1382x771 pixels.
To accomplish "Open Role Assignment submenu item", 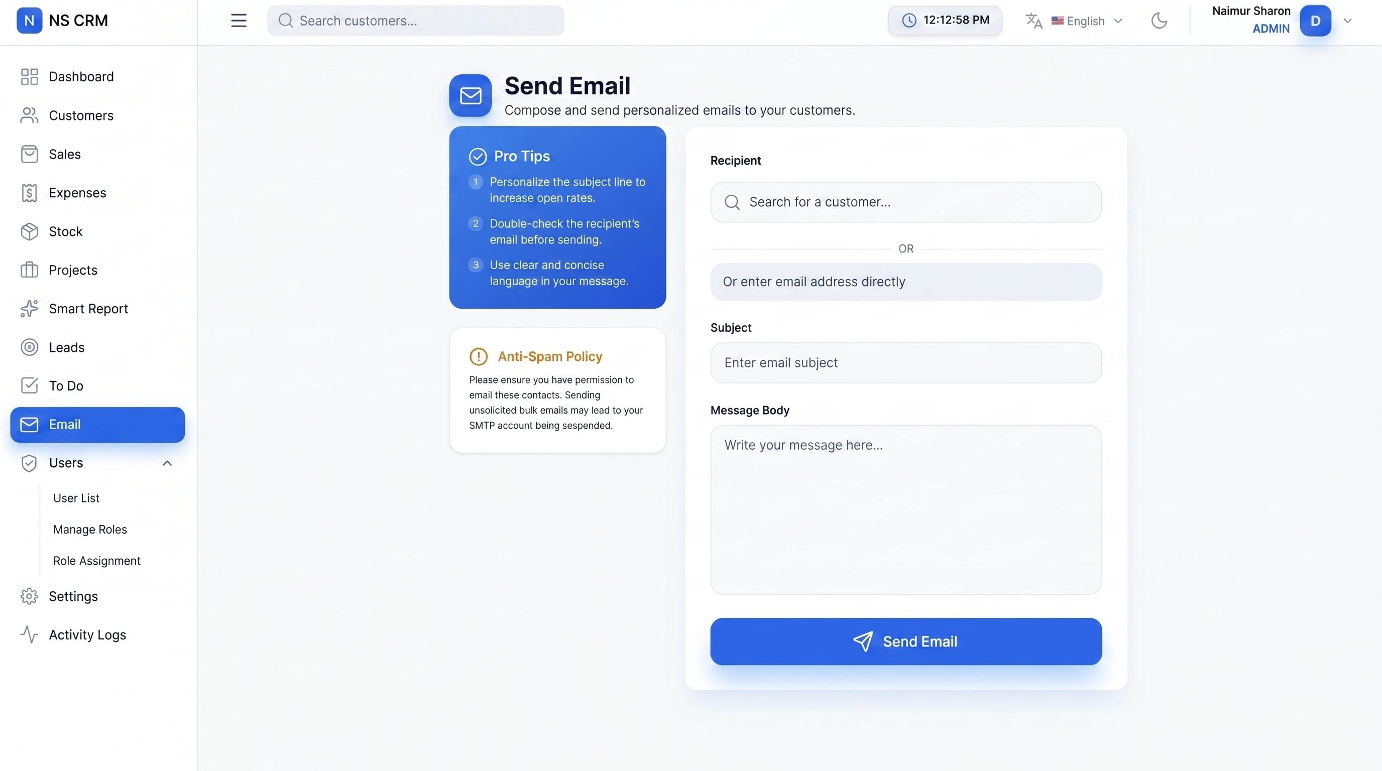I will [x=96, y=560].
